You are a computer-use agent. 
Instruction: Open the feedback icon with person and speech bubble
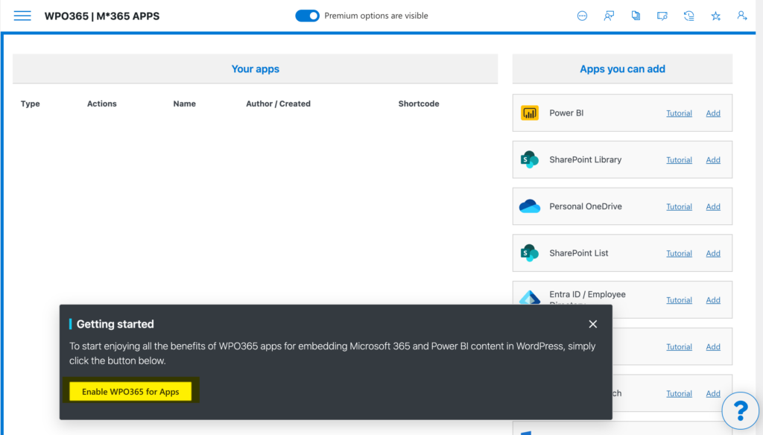coord(609,15)
